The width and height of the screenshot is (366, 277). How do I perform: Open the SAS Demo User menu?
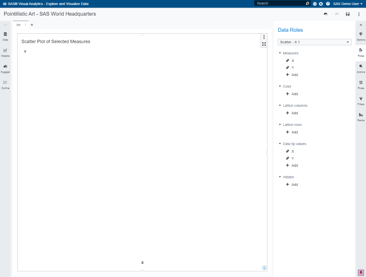pos(348,4)
